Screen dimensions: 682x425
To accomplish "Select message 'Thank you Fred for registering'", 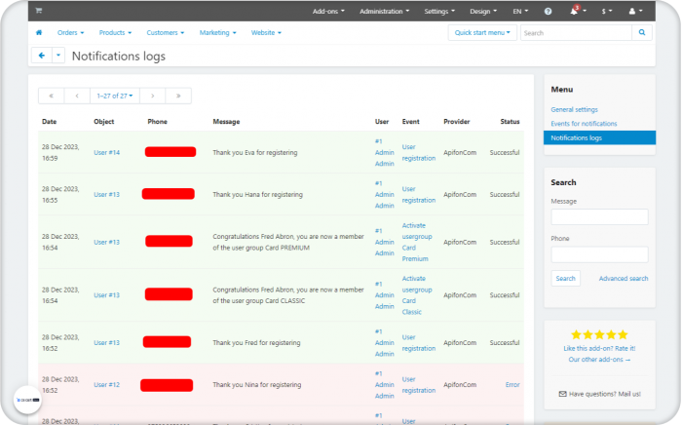I will pyautogui.click(x=256, y=343).
